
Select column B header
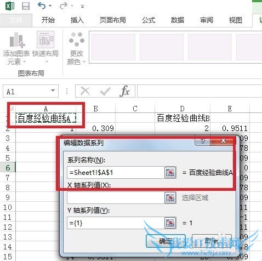(x=96, y=109)
